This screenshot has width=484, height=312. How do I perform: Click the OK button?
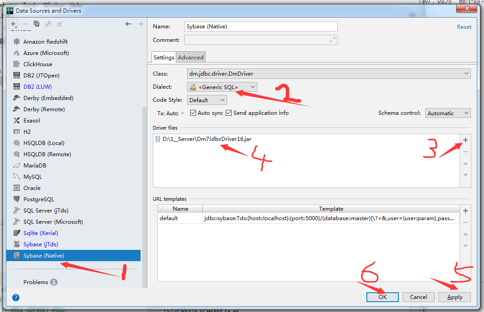pos(383,297)
